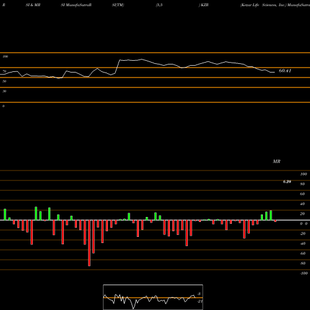Screen dimensions: 310x310
Task: Click the -60 label on MR axis
Action: (x=303, y=254)
